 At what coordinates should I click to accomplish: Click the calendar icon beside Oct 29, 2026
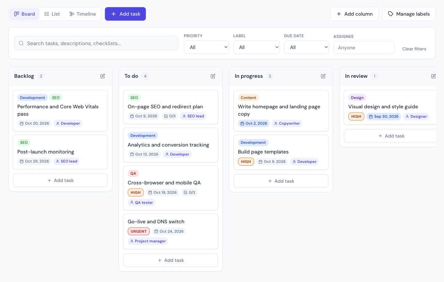click(22, 161)
